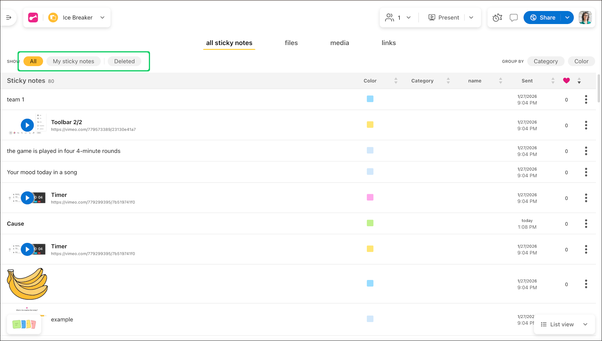Expand the participants count dropdown
The image size is (602, 341).
pos(408,18)
